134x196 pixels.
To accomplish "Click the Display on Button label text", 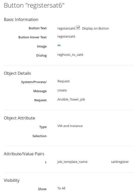I will [x=95, y=29].
